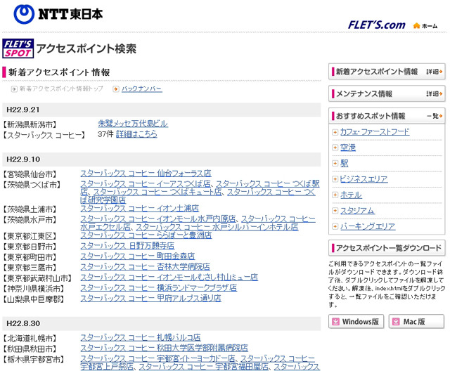450x371 pixels.
Task: Open スターバックス コーヒー 町田金森店 link
Action: pos(138,256)
